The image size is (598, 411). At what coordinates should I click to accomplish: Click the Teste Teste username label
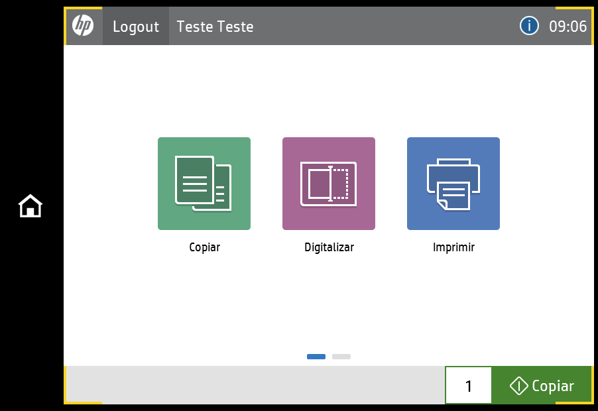tap(215, 27)
